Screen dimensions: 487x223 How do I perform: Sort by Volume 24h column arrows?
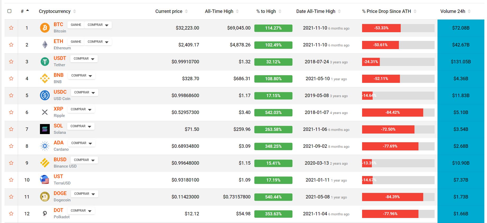pyautogui.click(x=469, y=11)
